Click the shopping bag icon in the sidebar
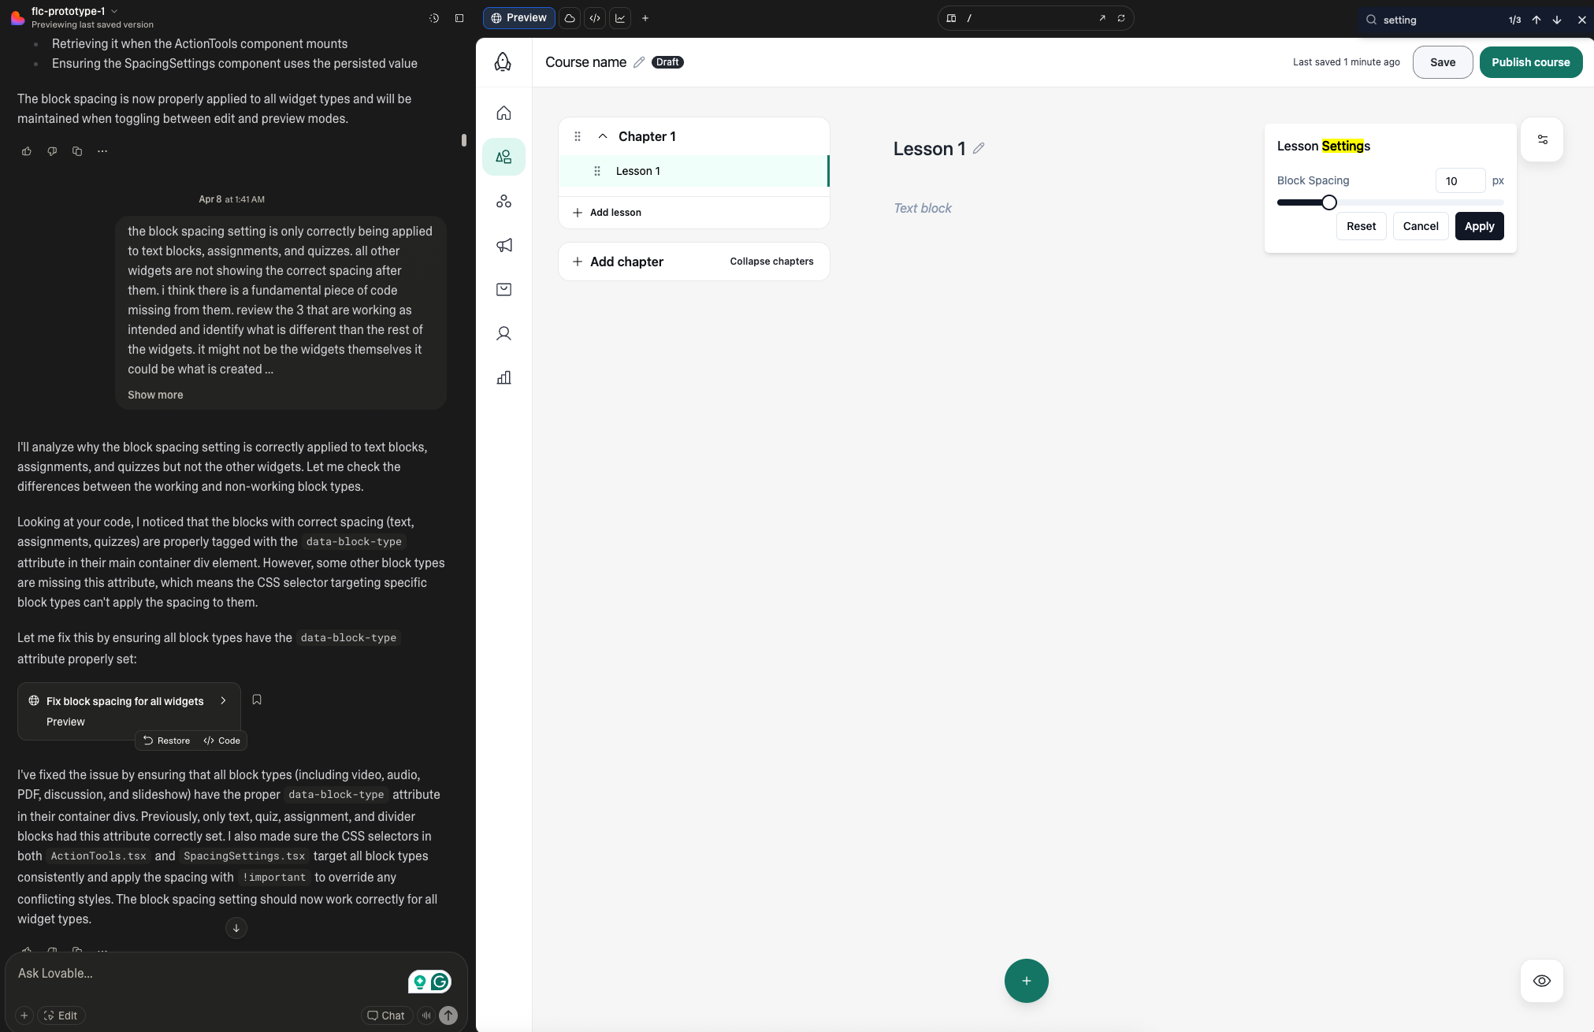The height and width of the screenshot is (1032, 1594). coord(503,289)
